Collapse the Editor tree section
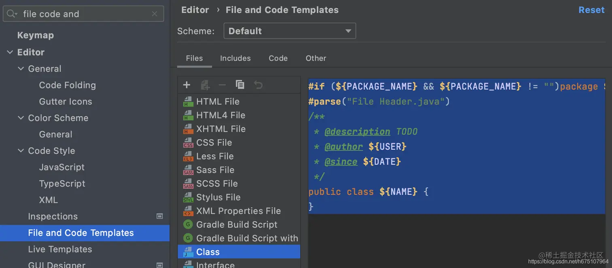This screenshot has height=268, width=612. (10, 52)
